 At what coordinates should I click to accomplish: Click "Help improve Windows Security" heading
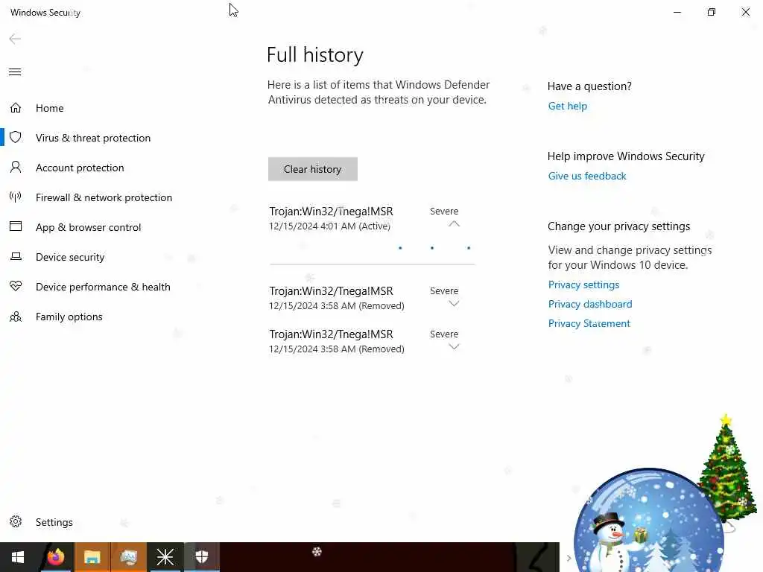coord(626,156)
